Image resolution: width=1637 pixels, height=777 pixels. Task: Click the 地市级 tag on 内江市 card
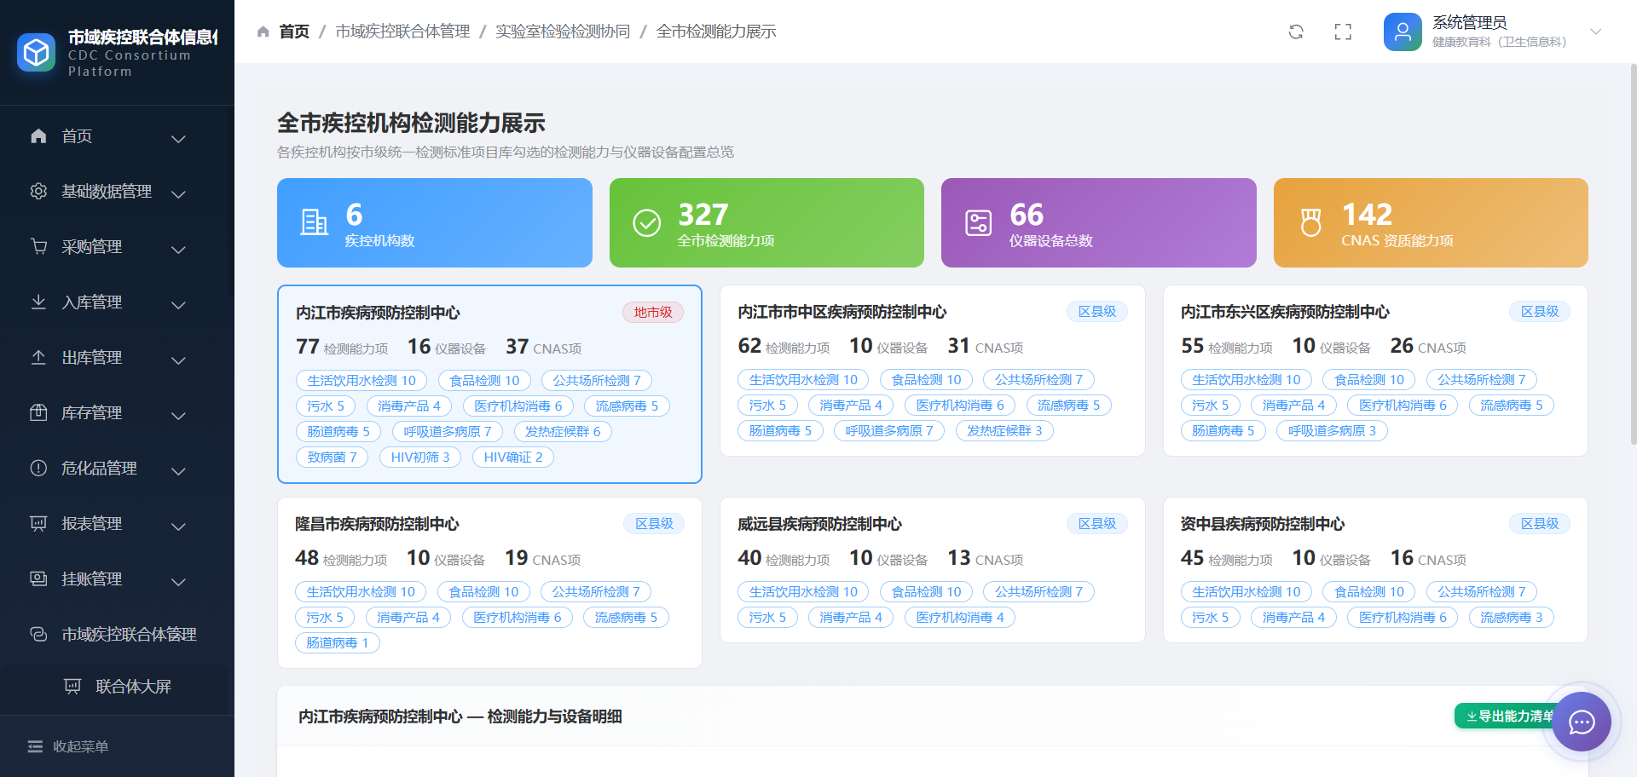653,312
